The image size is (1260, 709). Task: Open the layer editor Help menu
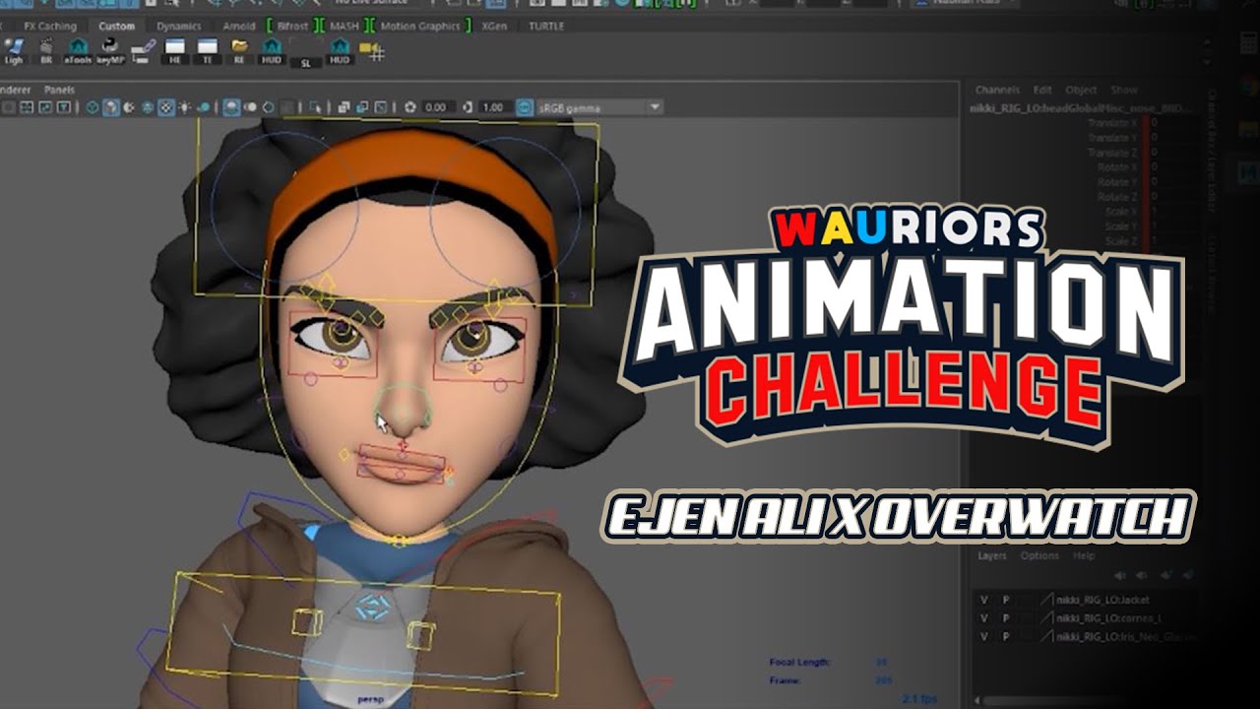point(1083,555)
